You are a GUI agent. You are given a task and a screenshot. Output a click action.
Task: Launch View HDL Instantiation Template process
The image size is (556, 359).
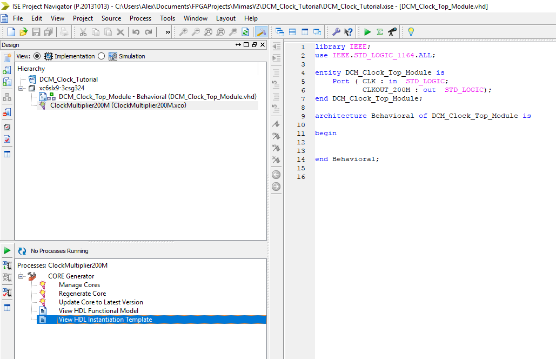point(104,319)
